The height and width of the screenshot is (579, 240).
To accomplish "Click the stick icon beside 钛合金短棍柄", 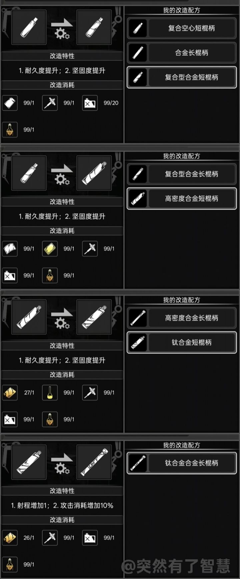I will 138,342.
